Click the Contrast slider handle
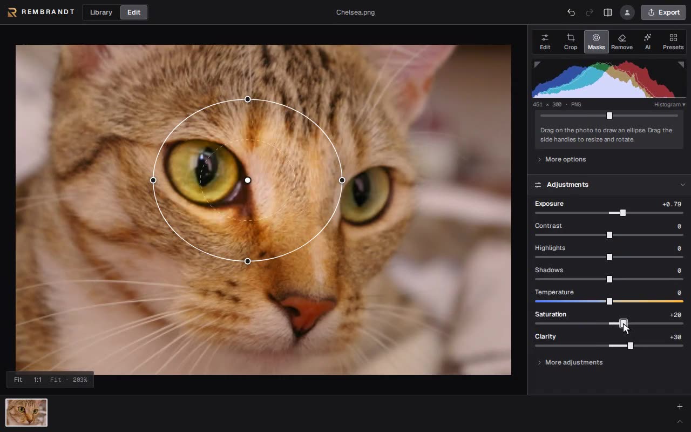 coord(609,235)
